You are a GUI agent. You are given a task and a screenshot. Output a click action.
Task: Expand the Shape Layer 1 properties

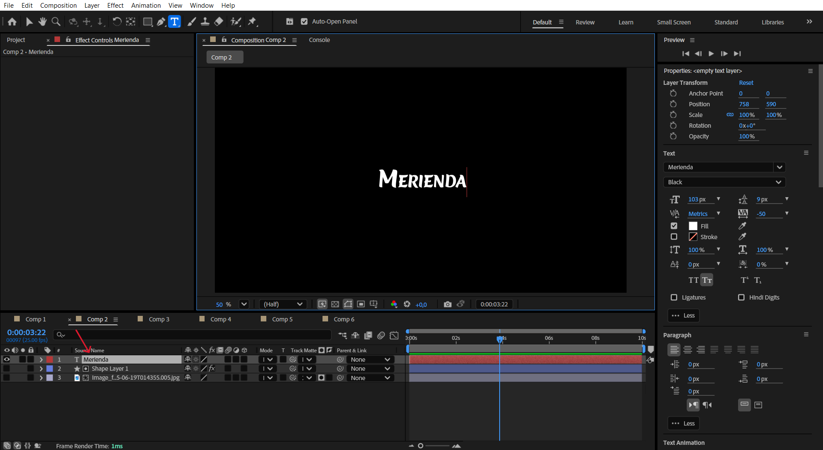coord(41,369)
